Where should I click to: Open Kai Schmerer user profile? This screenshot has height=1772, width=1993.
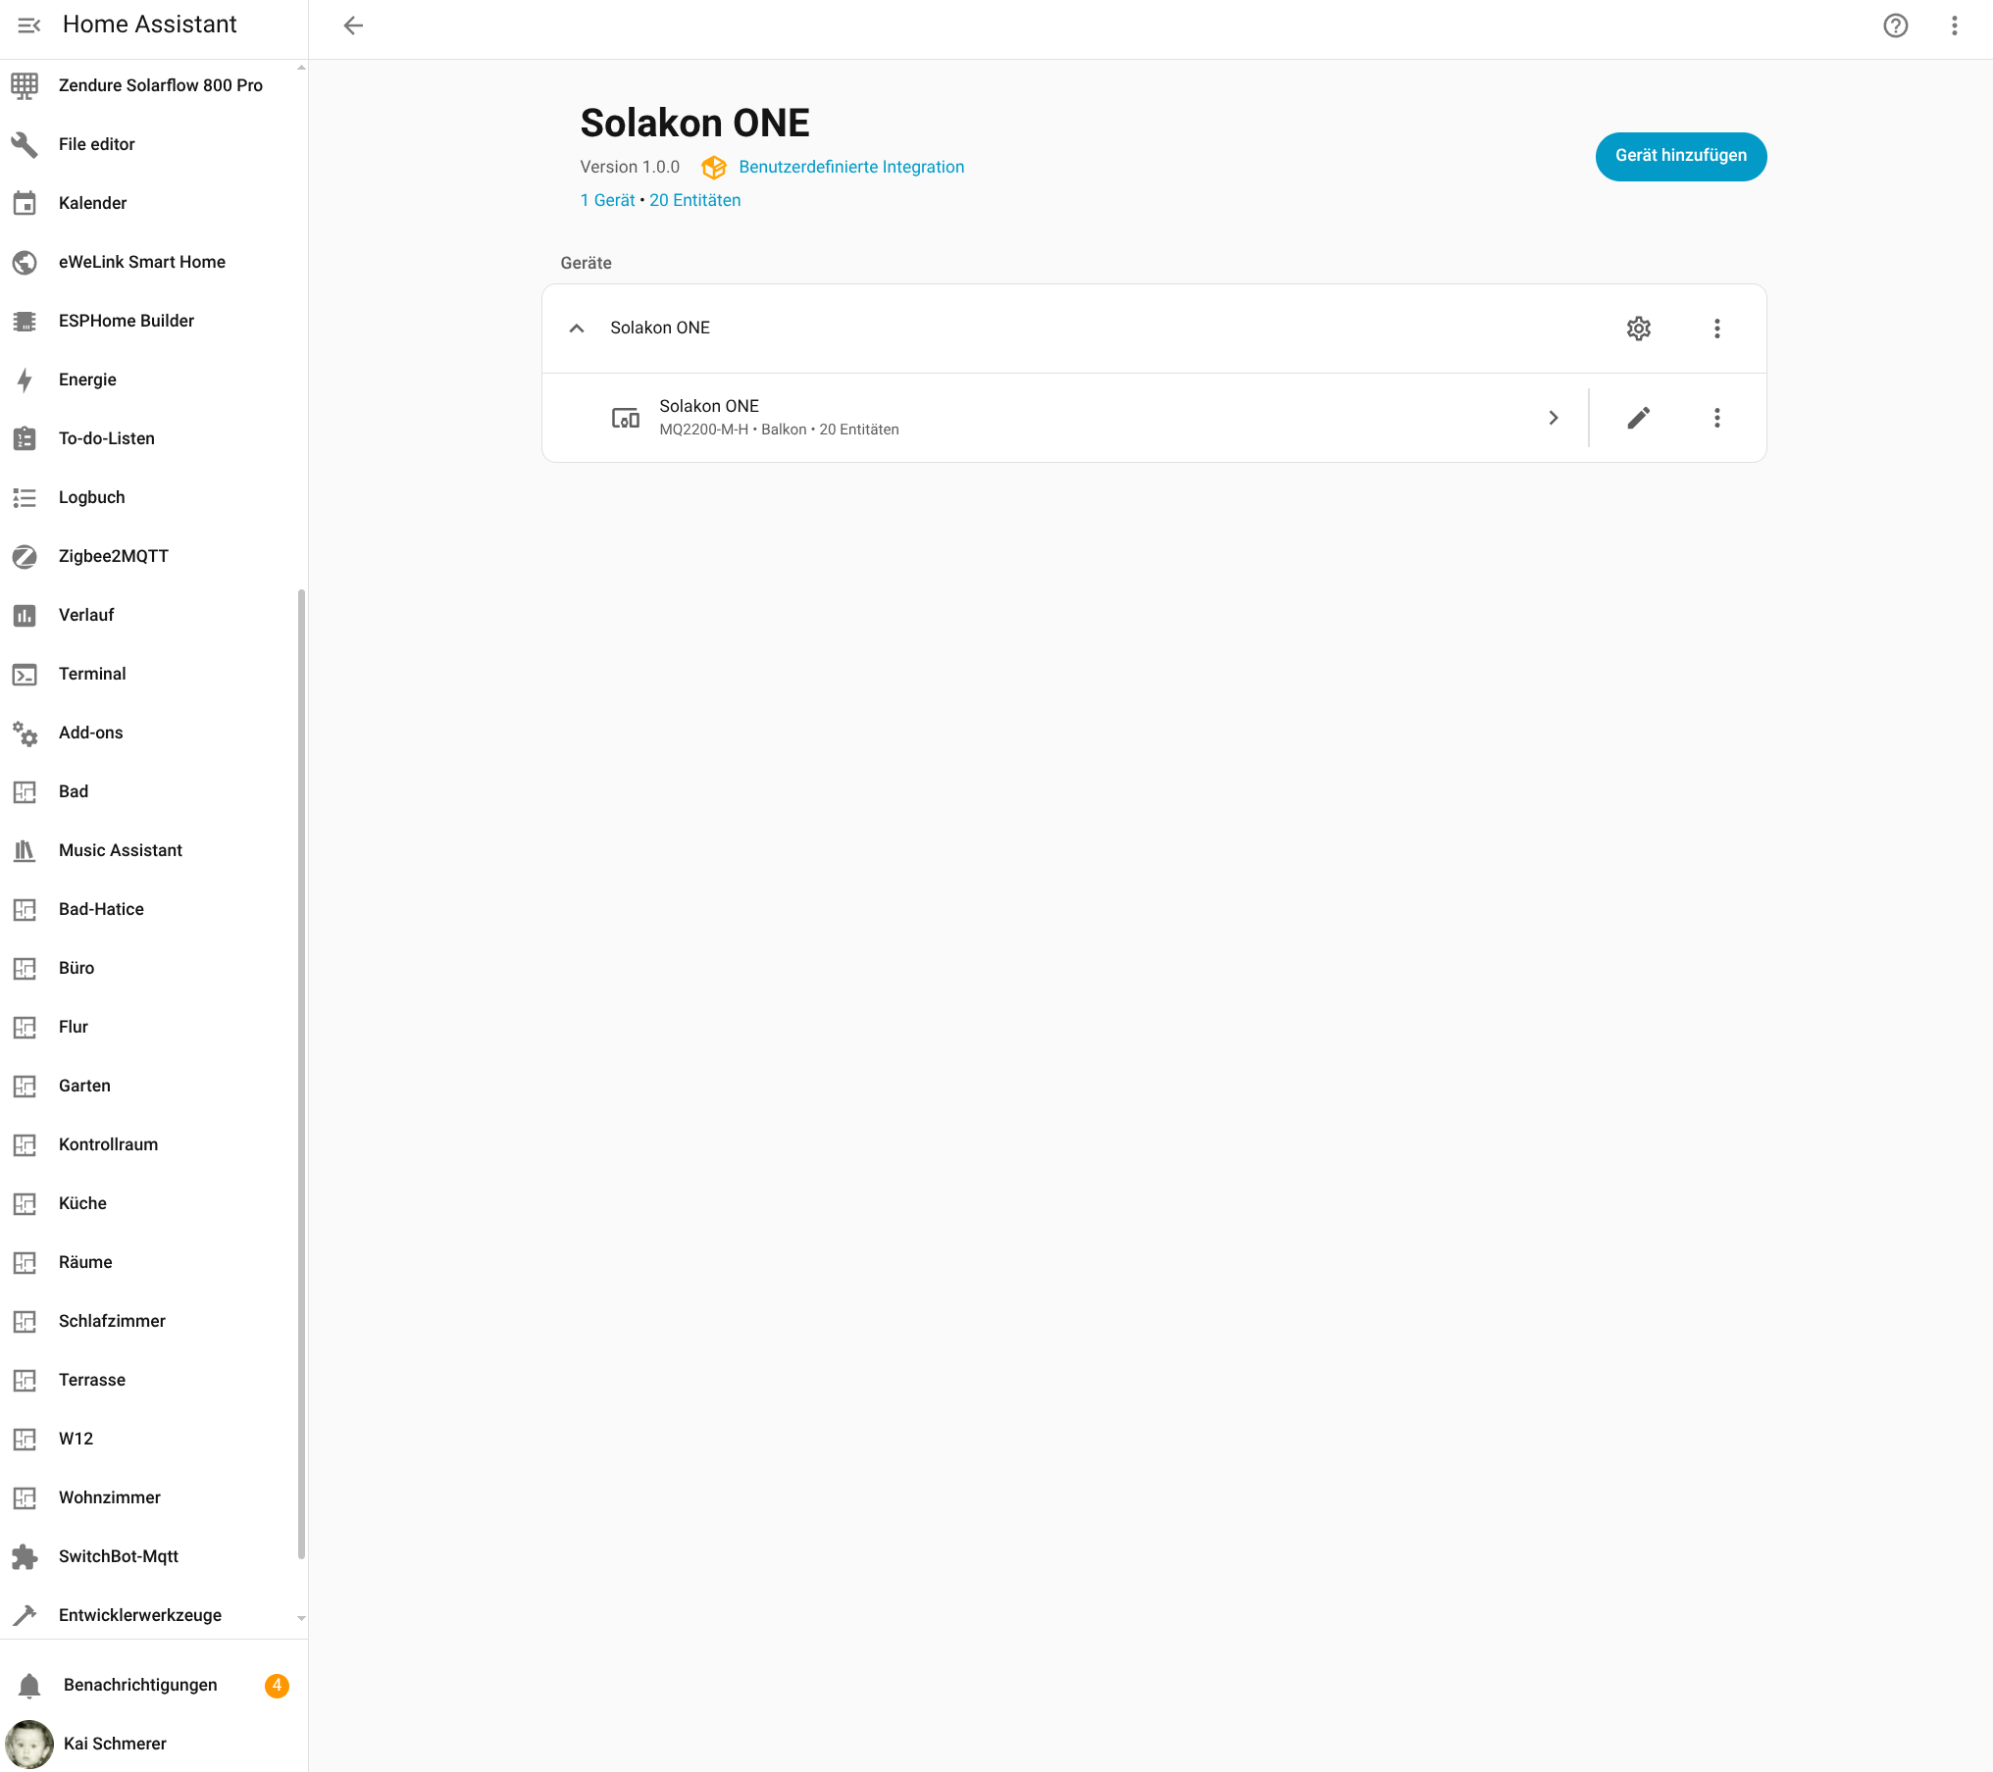tap(152, 1744)
